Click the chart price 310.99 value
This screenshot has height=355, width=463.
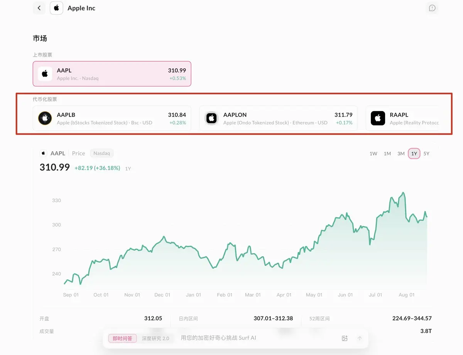(55, 167)
